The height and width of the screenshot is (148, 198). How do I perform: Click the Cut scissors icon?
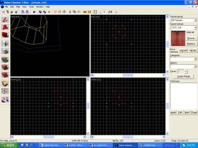pyautogui.click(x=70, y=12)
